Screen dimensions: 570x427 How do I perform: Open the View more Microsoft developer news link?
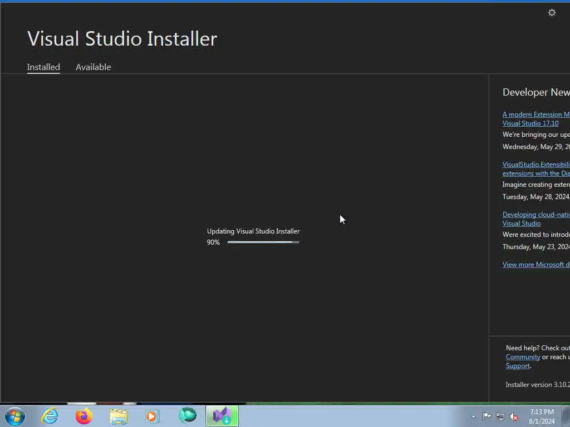[536, 264]
